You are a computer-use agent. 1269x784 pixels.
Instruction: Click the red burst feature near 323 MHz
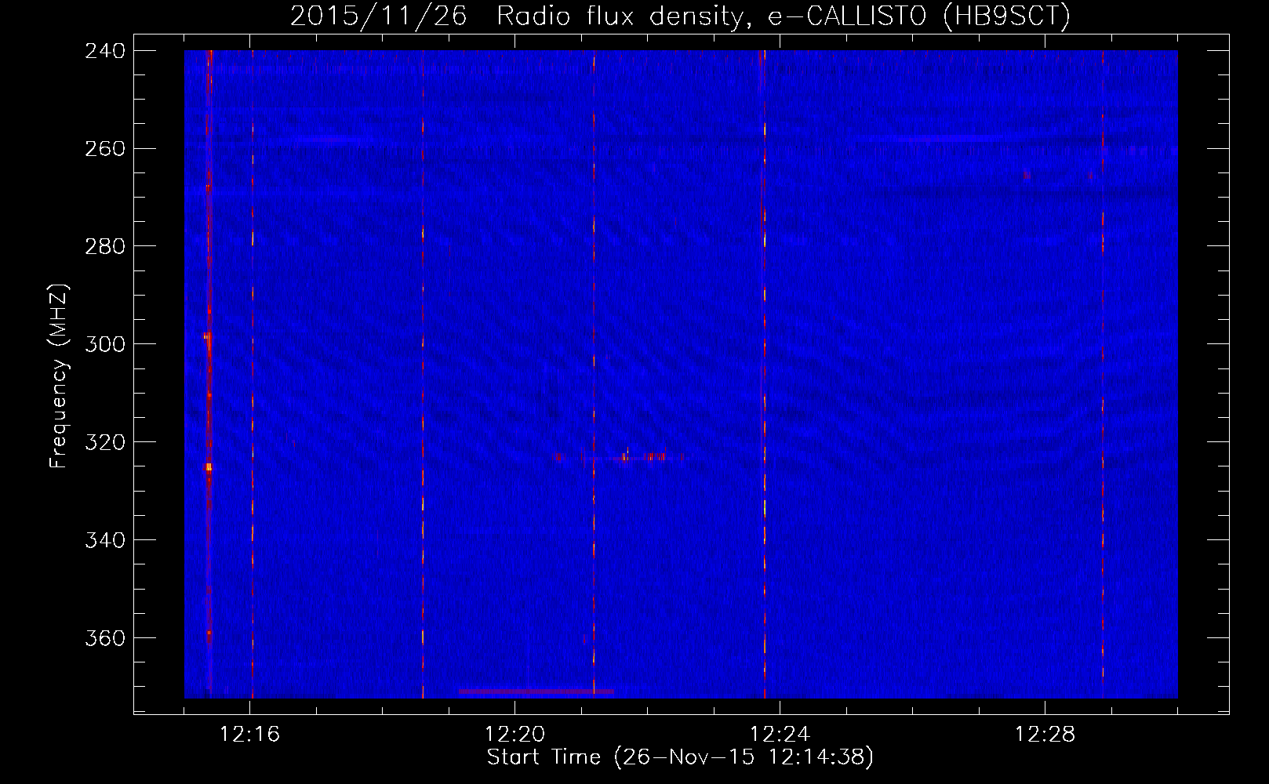618,456
